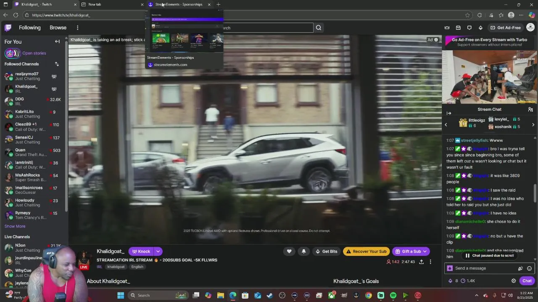538x302 pixels.
Task: Open Quan channel in sidebar
Action: point(34,152)
